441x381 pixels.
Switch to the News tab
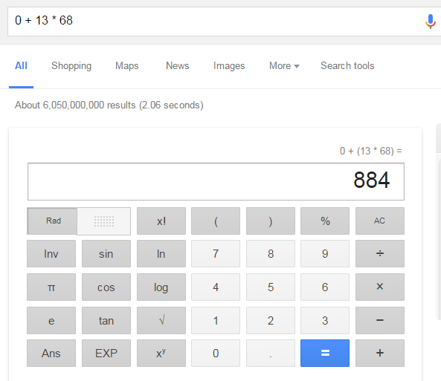pyautogui.click(x=178, y=66)
